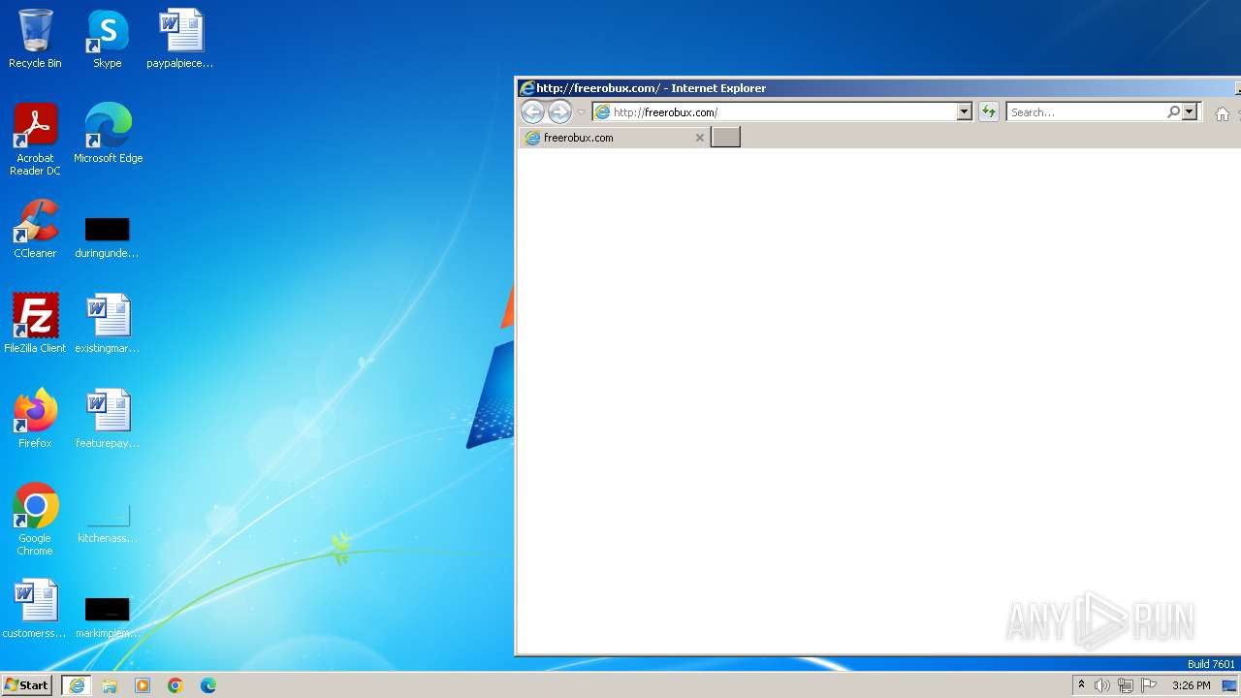Launch Google Chrome desktop shortcut
The height and width of the screenshot is (698, 1241).
pyautogui.click(x=35, y=520)
